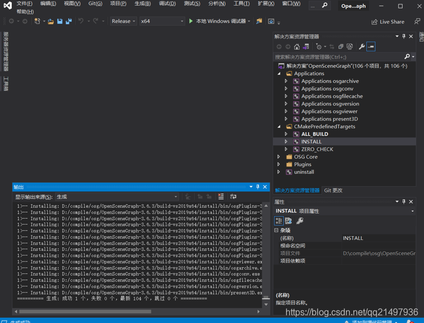The image size is (424, 323).
Task: Start debugging with the green play arrow
Action: point(191,21)
